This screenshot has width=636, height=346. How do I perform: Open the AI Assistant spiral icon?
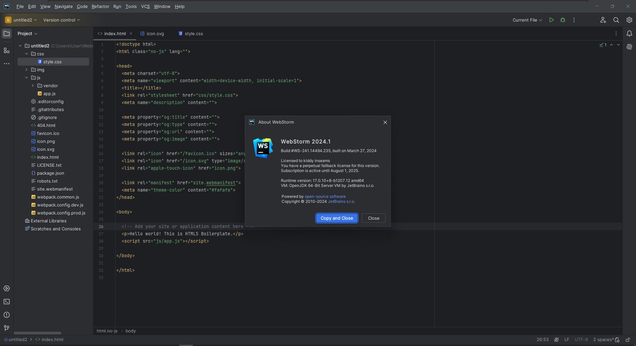(629, 47)
